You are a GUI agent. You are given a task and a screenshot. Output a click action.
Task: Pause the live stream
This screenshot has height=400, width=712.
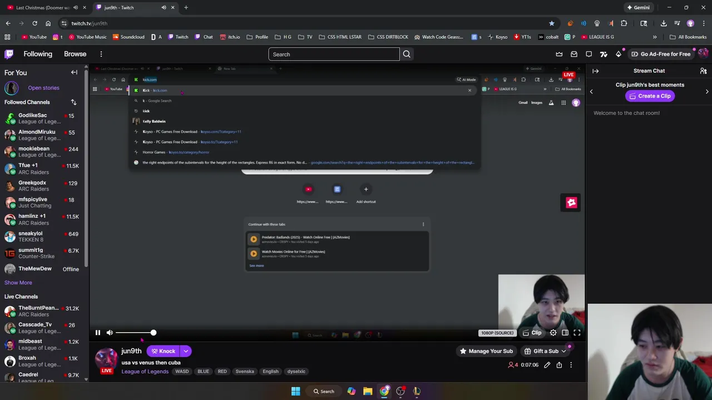[x=97, y=333]
